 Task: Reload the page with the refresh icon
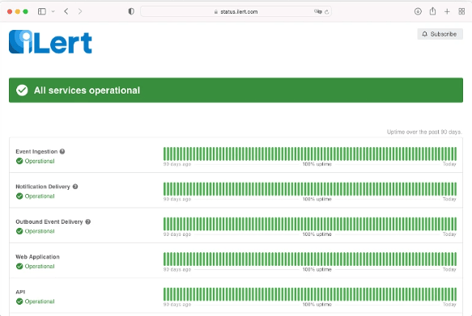pos(326,11)
